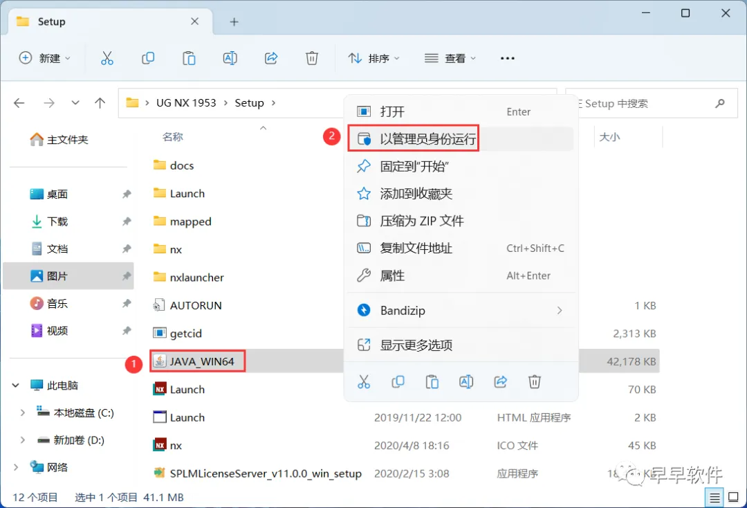
Task: Choose 以管理员身份运行 in the context menu
Action: point(461,138)
